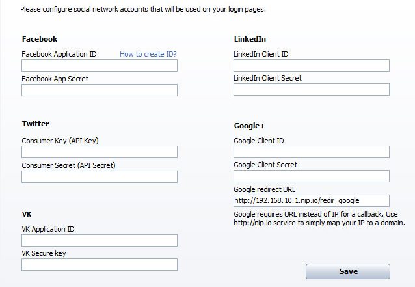Focus the Twitter Consumer Key (API Key) field
This screenshot has height=287, width=415.
[100, 152]
